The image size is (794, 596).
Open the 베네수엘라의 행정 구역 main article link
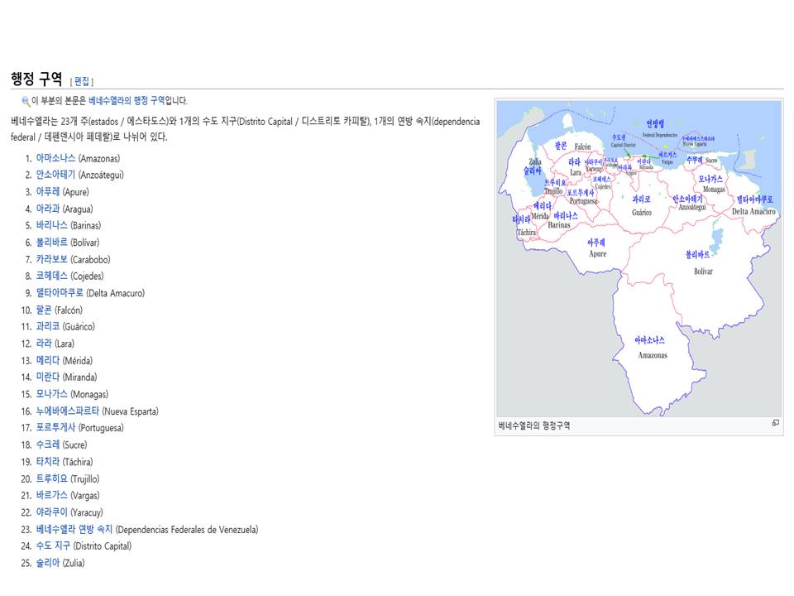(x=127, y=100)
